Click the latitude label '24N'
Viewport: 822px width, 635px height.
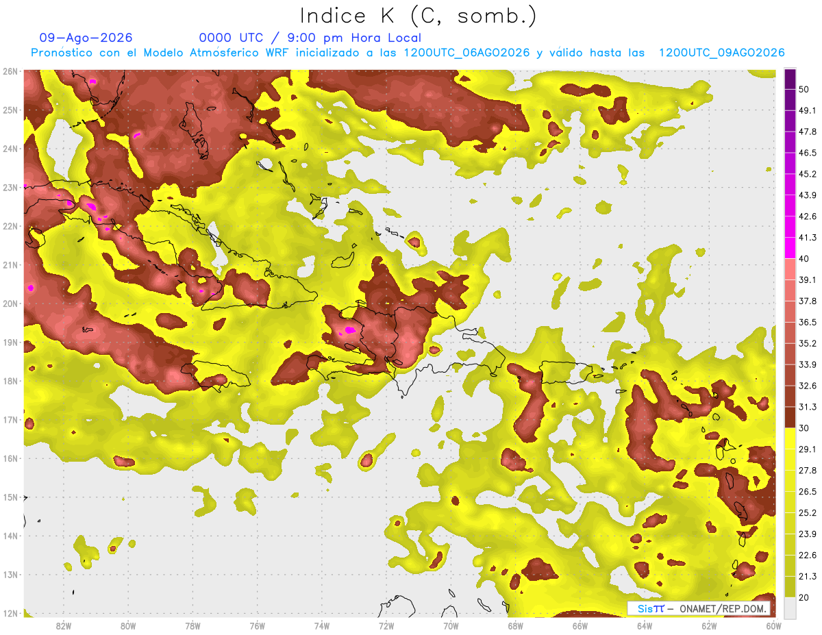[10, 149]
